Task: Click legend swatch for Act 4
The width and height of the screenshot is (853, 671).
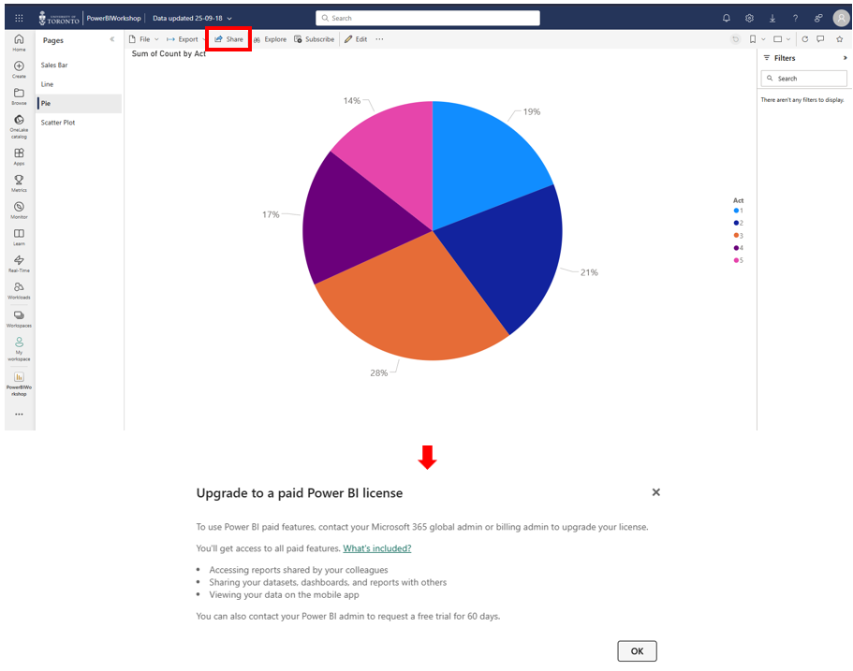Action: click(736, 248)
